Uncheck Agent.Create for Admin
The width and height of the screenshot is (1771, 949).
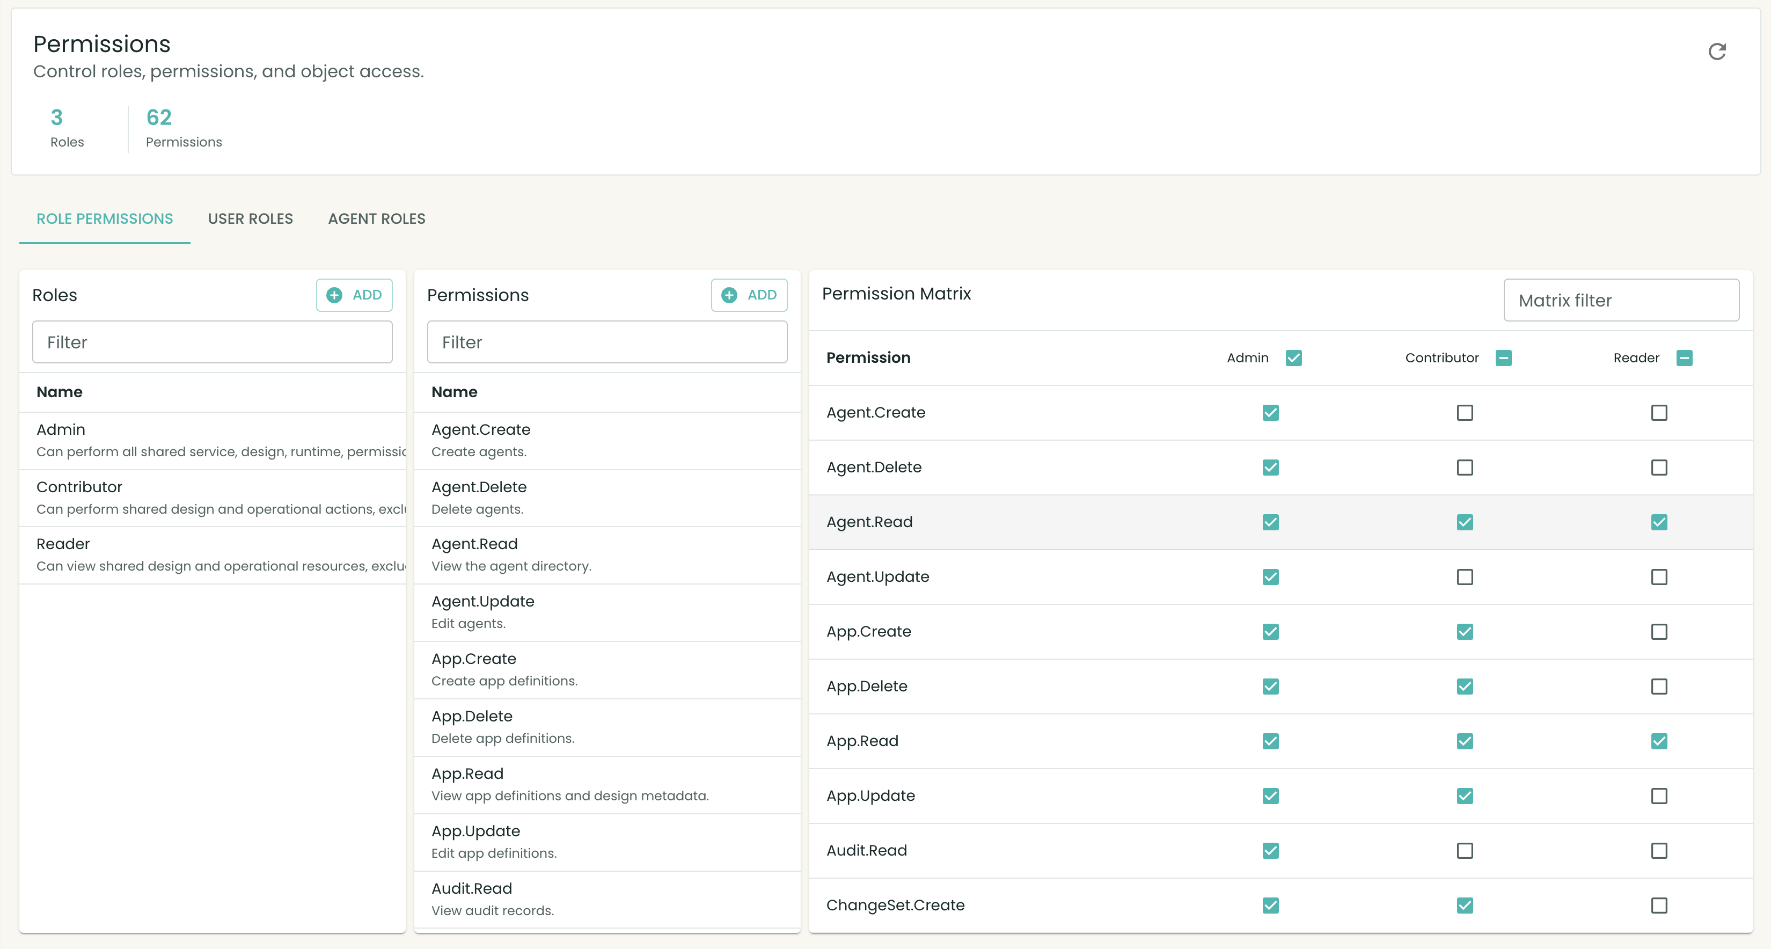pos(1270,413)
